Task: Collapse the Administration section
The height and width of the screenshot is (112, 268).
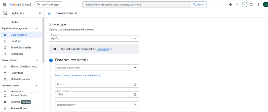Action: point(37,86)
